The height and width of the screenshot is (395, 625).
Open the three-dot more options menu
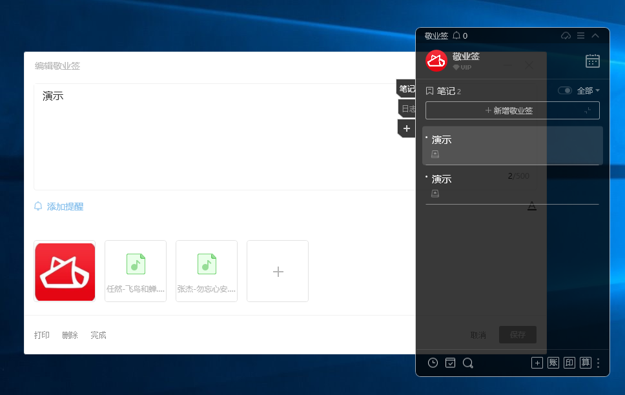(598, 363)
